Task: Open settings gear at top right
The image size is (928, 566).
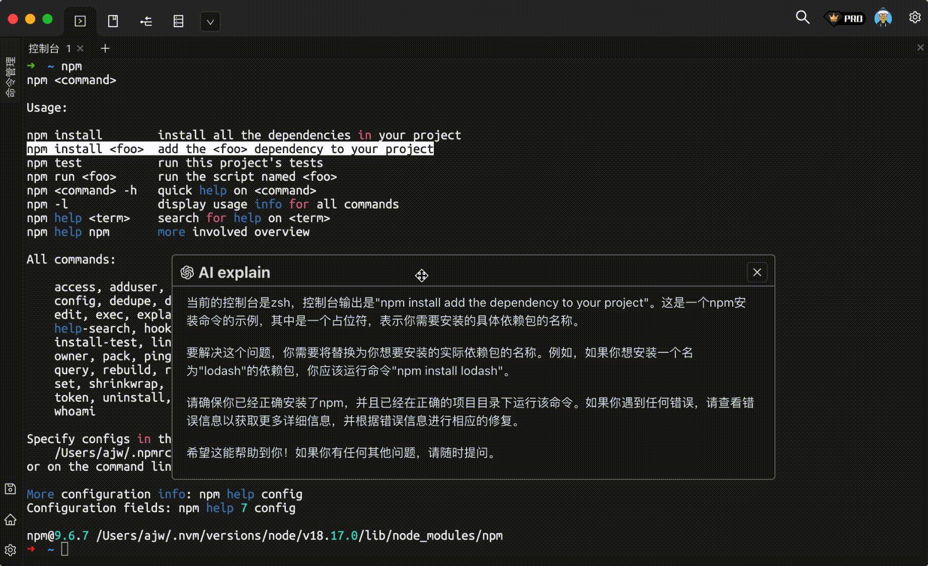Action: point(915,18)
